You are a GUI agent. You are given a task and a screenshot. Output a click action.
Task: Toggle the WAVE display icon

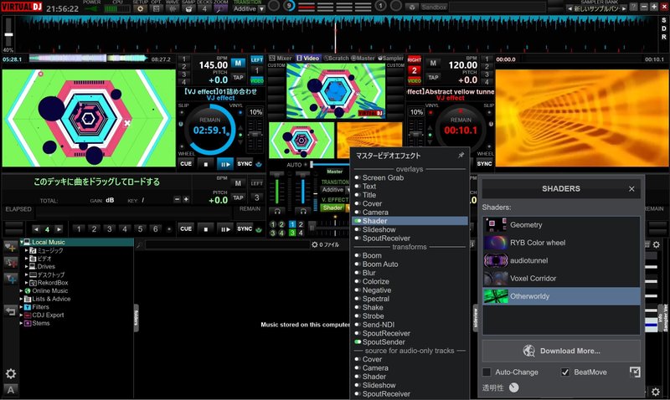(x=173, y=8)
